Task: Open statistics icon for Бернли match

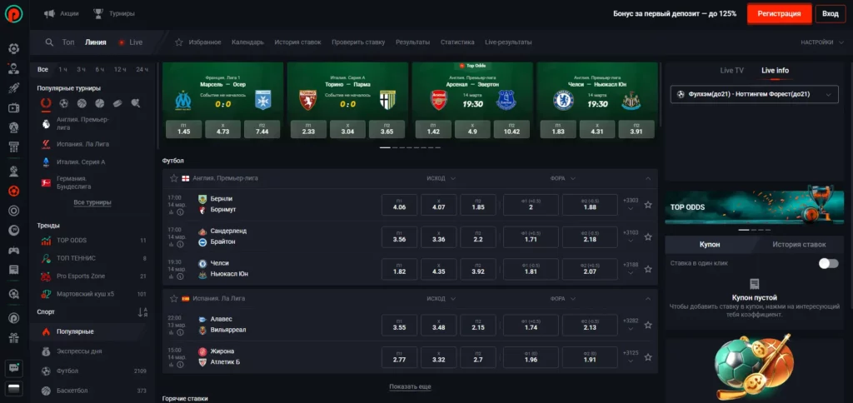Action: pos(171,212)
